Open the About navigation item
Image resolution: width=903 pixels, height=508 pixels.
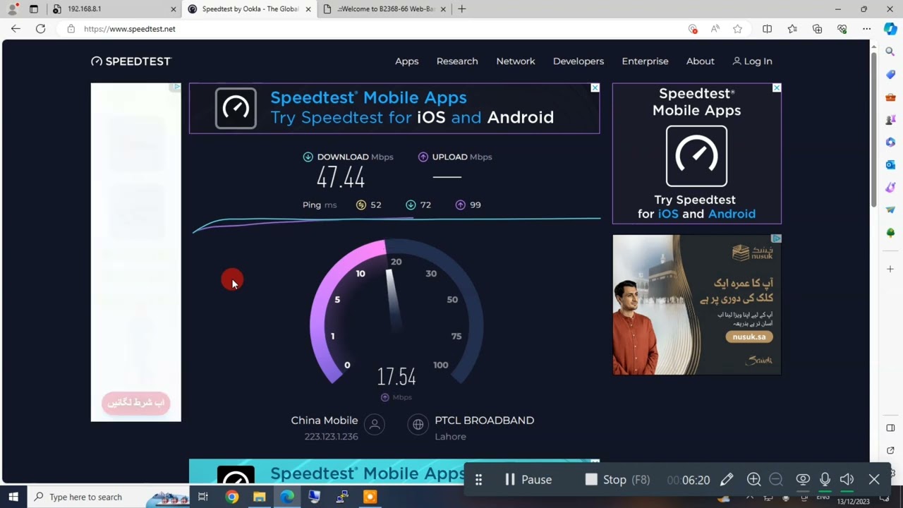(x=701, y=61)
